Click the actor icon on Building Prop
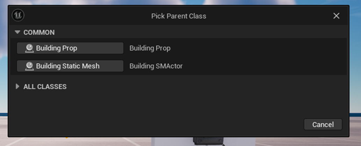Image resolution: width=361 pixels, height=146 pixels. (x=29, y=48)
